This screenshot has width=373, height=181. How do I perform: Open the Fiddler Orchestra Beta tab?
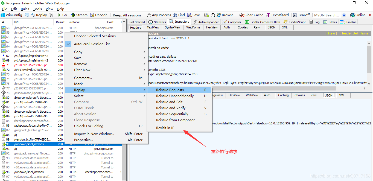click(263, 22)
